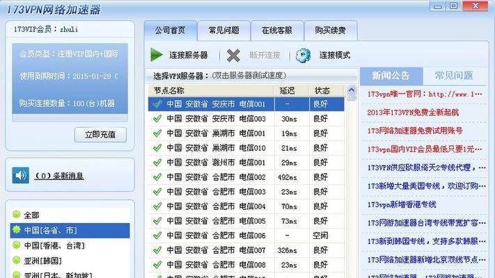Click checkmark icon on 合肥市 电信005 row
Viewport: 495px width, 278px height.
pos(157,221)
